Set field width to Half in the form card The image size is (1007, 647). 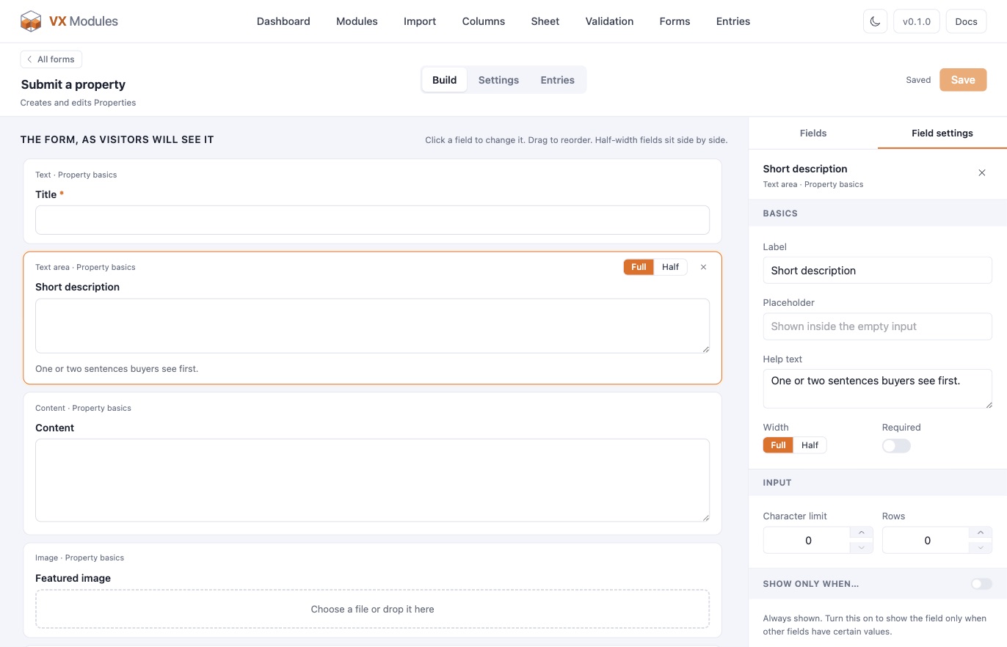coord(670,267)
